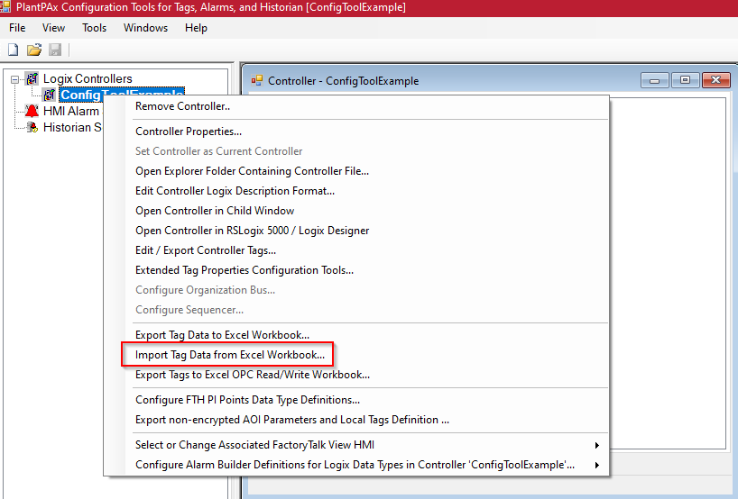Choose Extended Tag Properties Configuration Tools...
738x499 pixels.
tap(244, 269)
